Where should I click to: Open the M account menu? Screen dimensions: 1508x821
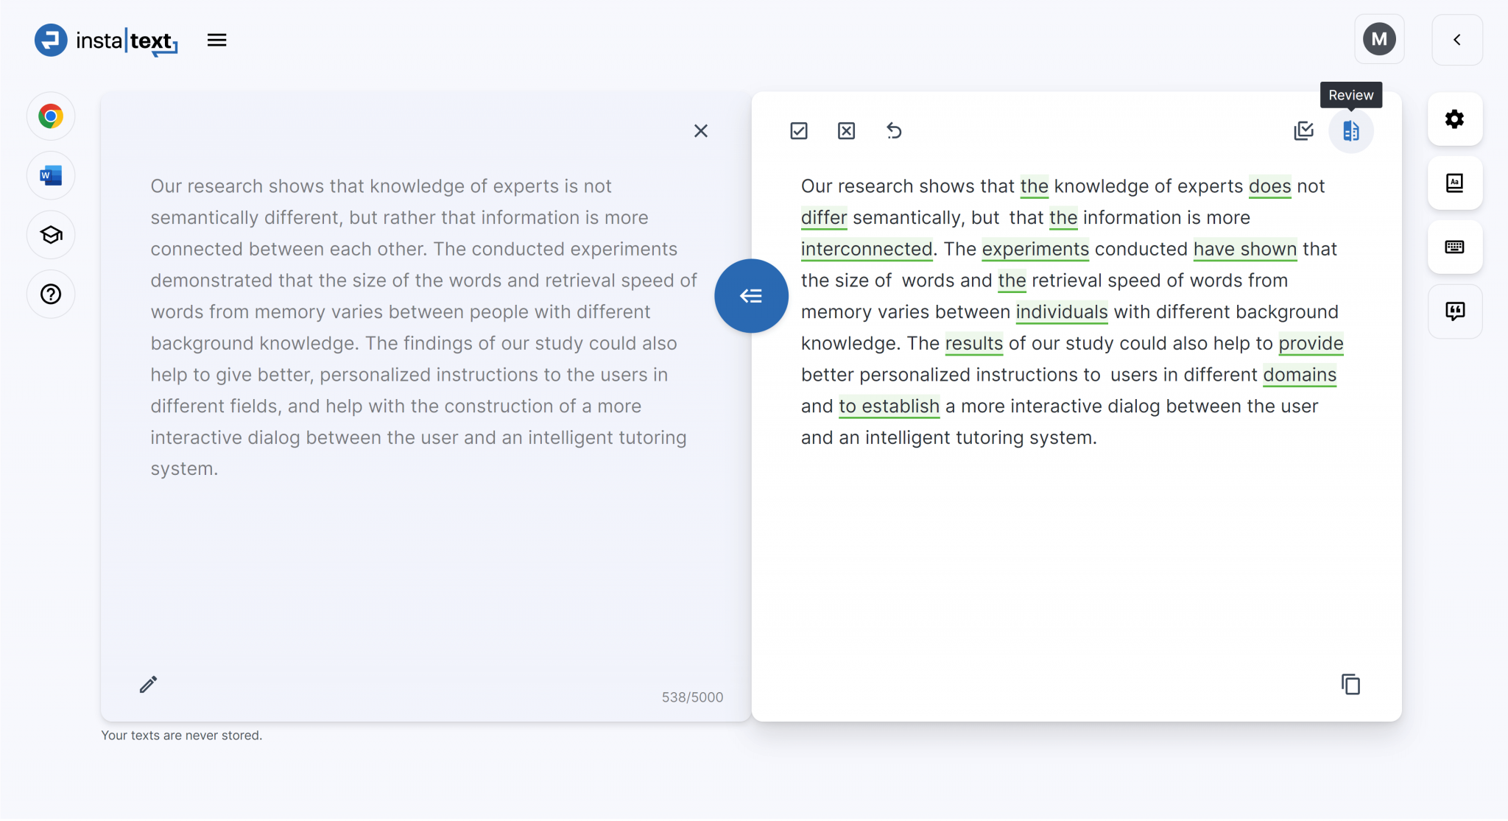tap(1380, 39)
